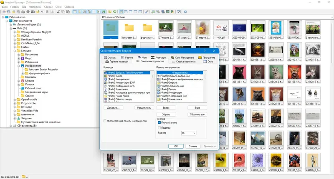Click icon of Выбрать TWAIN-источник command row
This screenshot has width=334, height=179.
pos(106,72)
